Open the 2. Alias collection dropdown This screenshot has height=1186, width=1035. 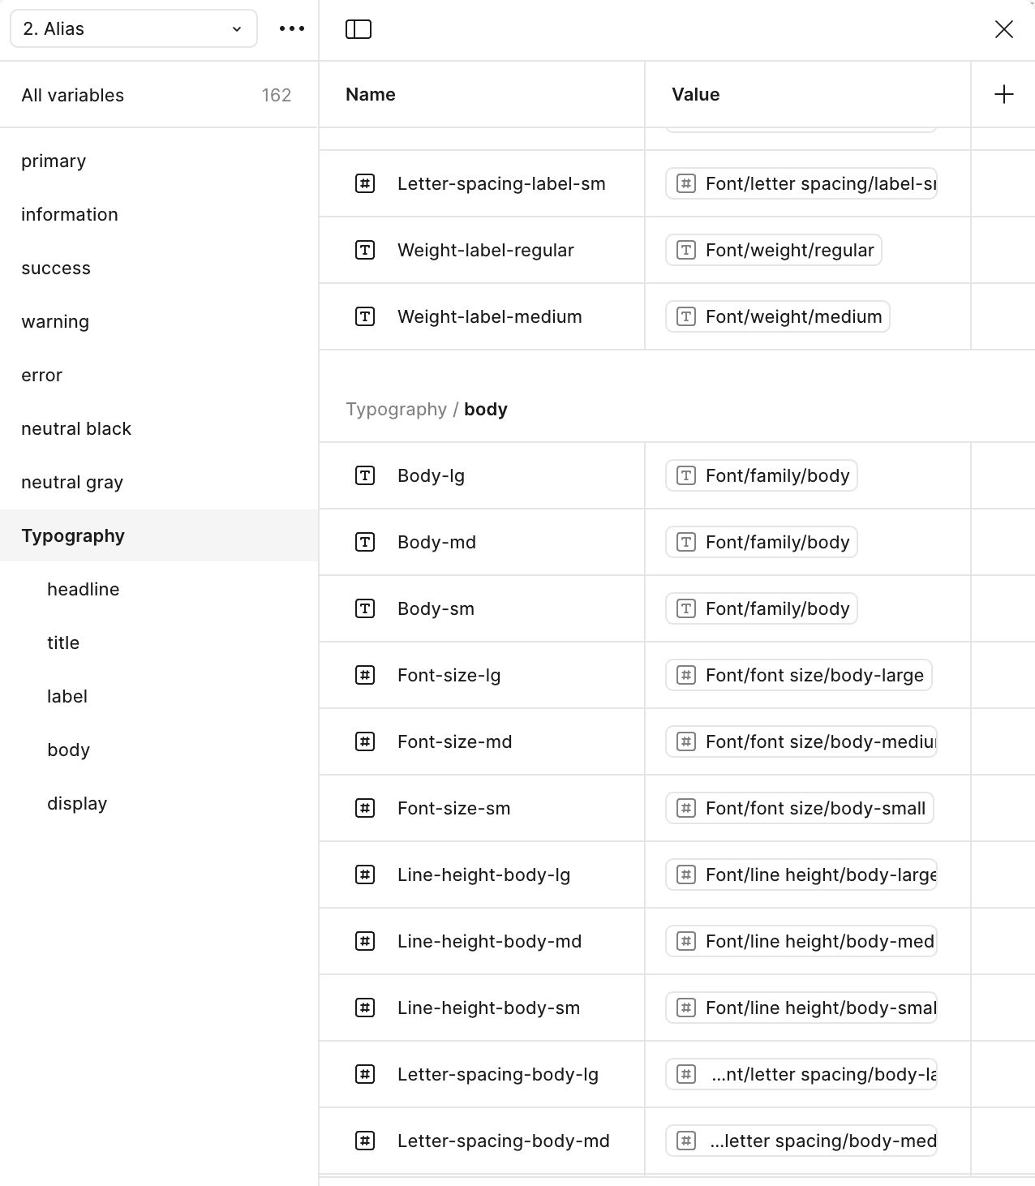[134, 28]
